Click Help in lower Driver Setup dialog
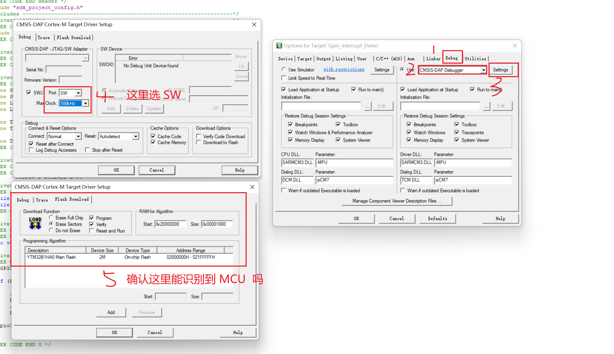 click(x=238, y=333)
